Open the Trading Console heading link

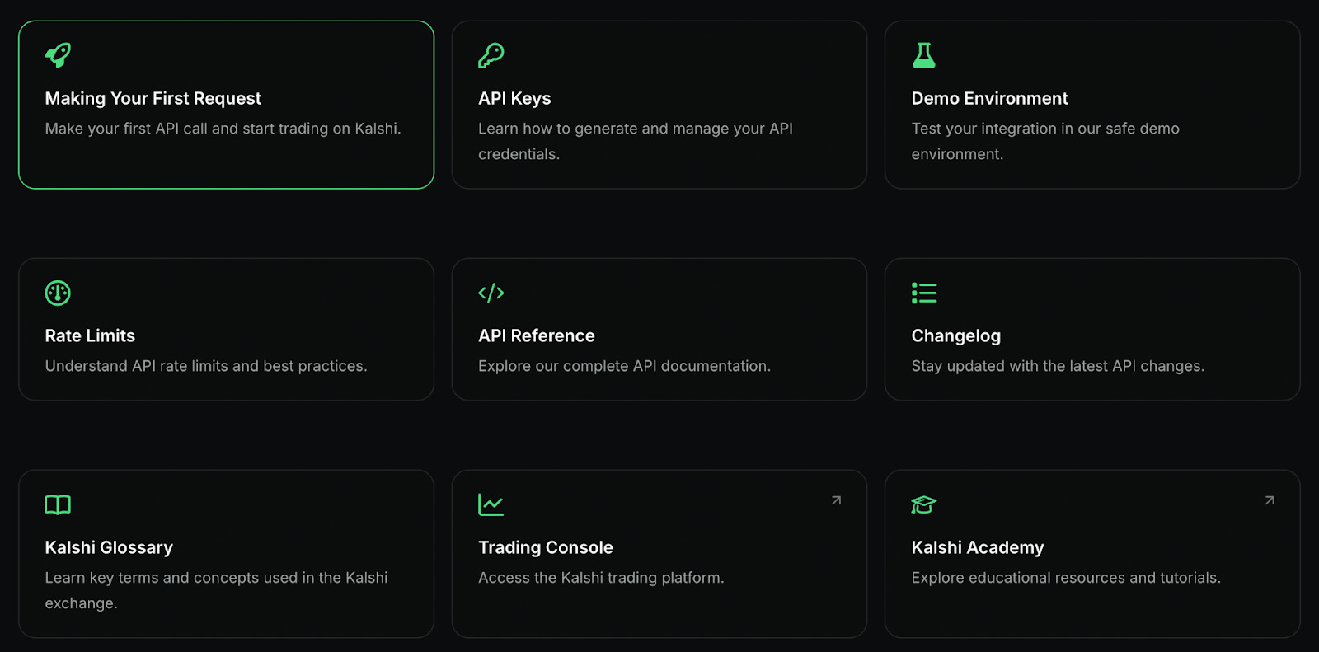[546, 547]
